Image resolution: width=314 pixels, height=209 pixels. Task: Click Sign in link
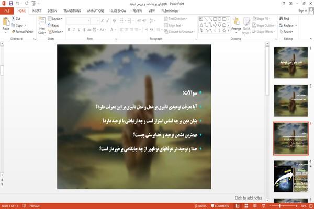(303, 11)
